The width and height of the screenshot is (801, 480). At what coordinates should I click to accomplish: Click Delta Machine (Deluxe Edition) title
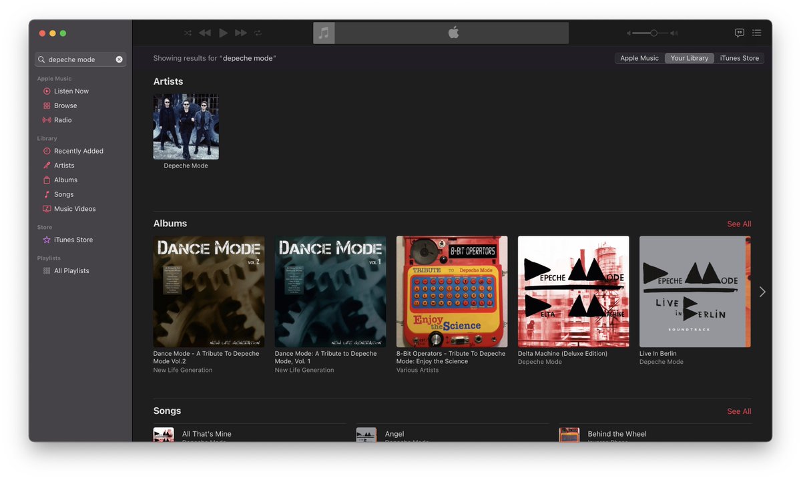click(x=563, y=354)
